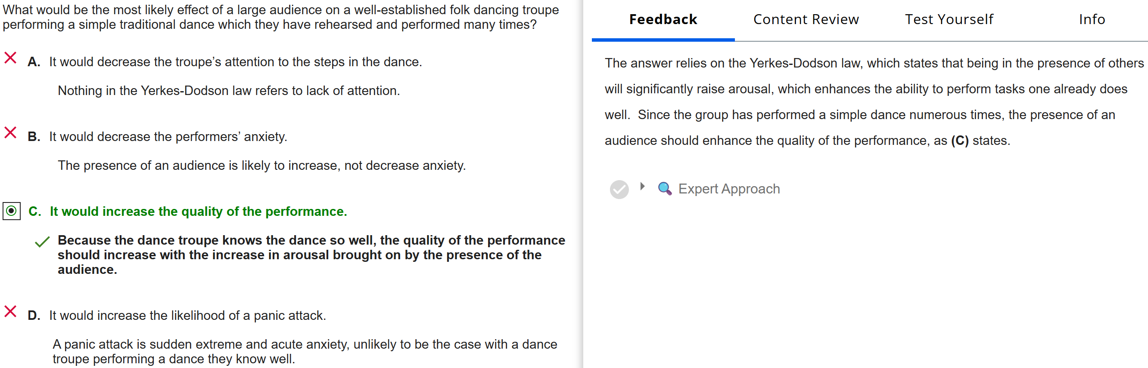1148x368 pixels.
Task: Select the radio button for answer C
Action: (x=12, y=211)
